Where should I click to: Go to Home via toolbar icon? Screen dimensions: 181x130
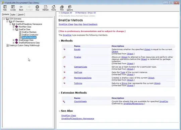(x=54, y=8)
